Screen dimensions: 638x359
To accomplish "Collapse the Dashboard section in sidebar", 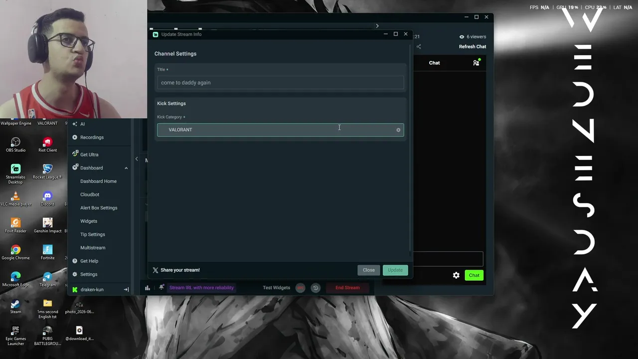I will [x=126, y=168].
